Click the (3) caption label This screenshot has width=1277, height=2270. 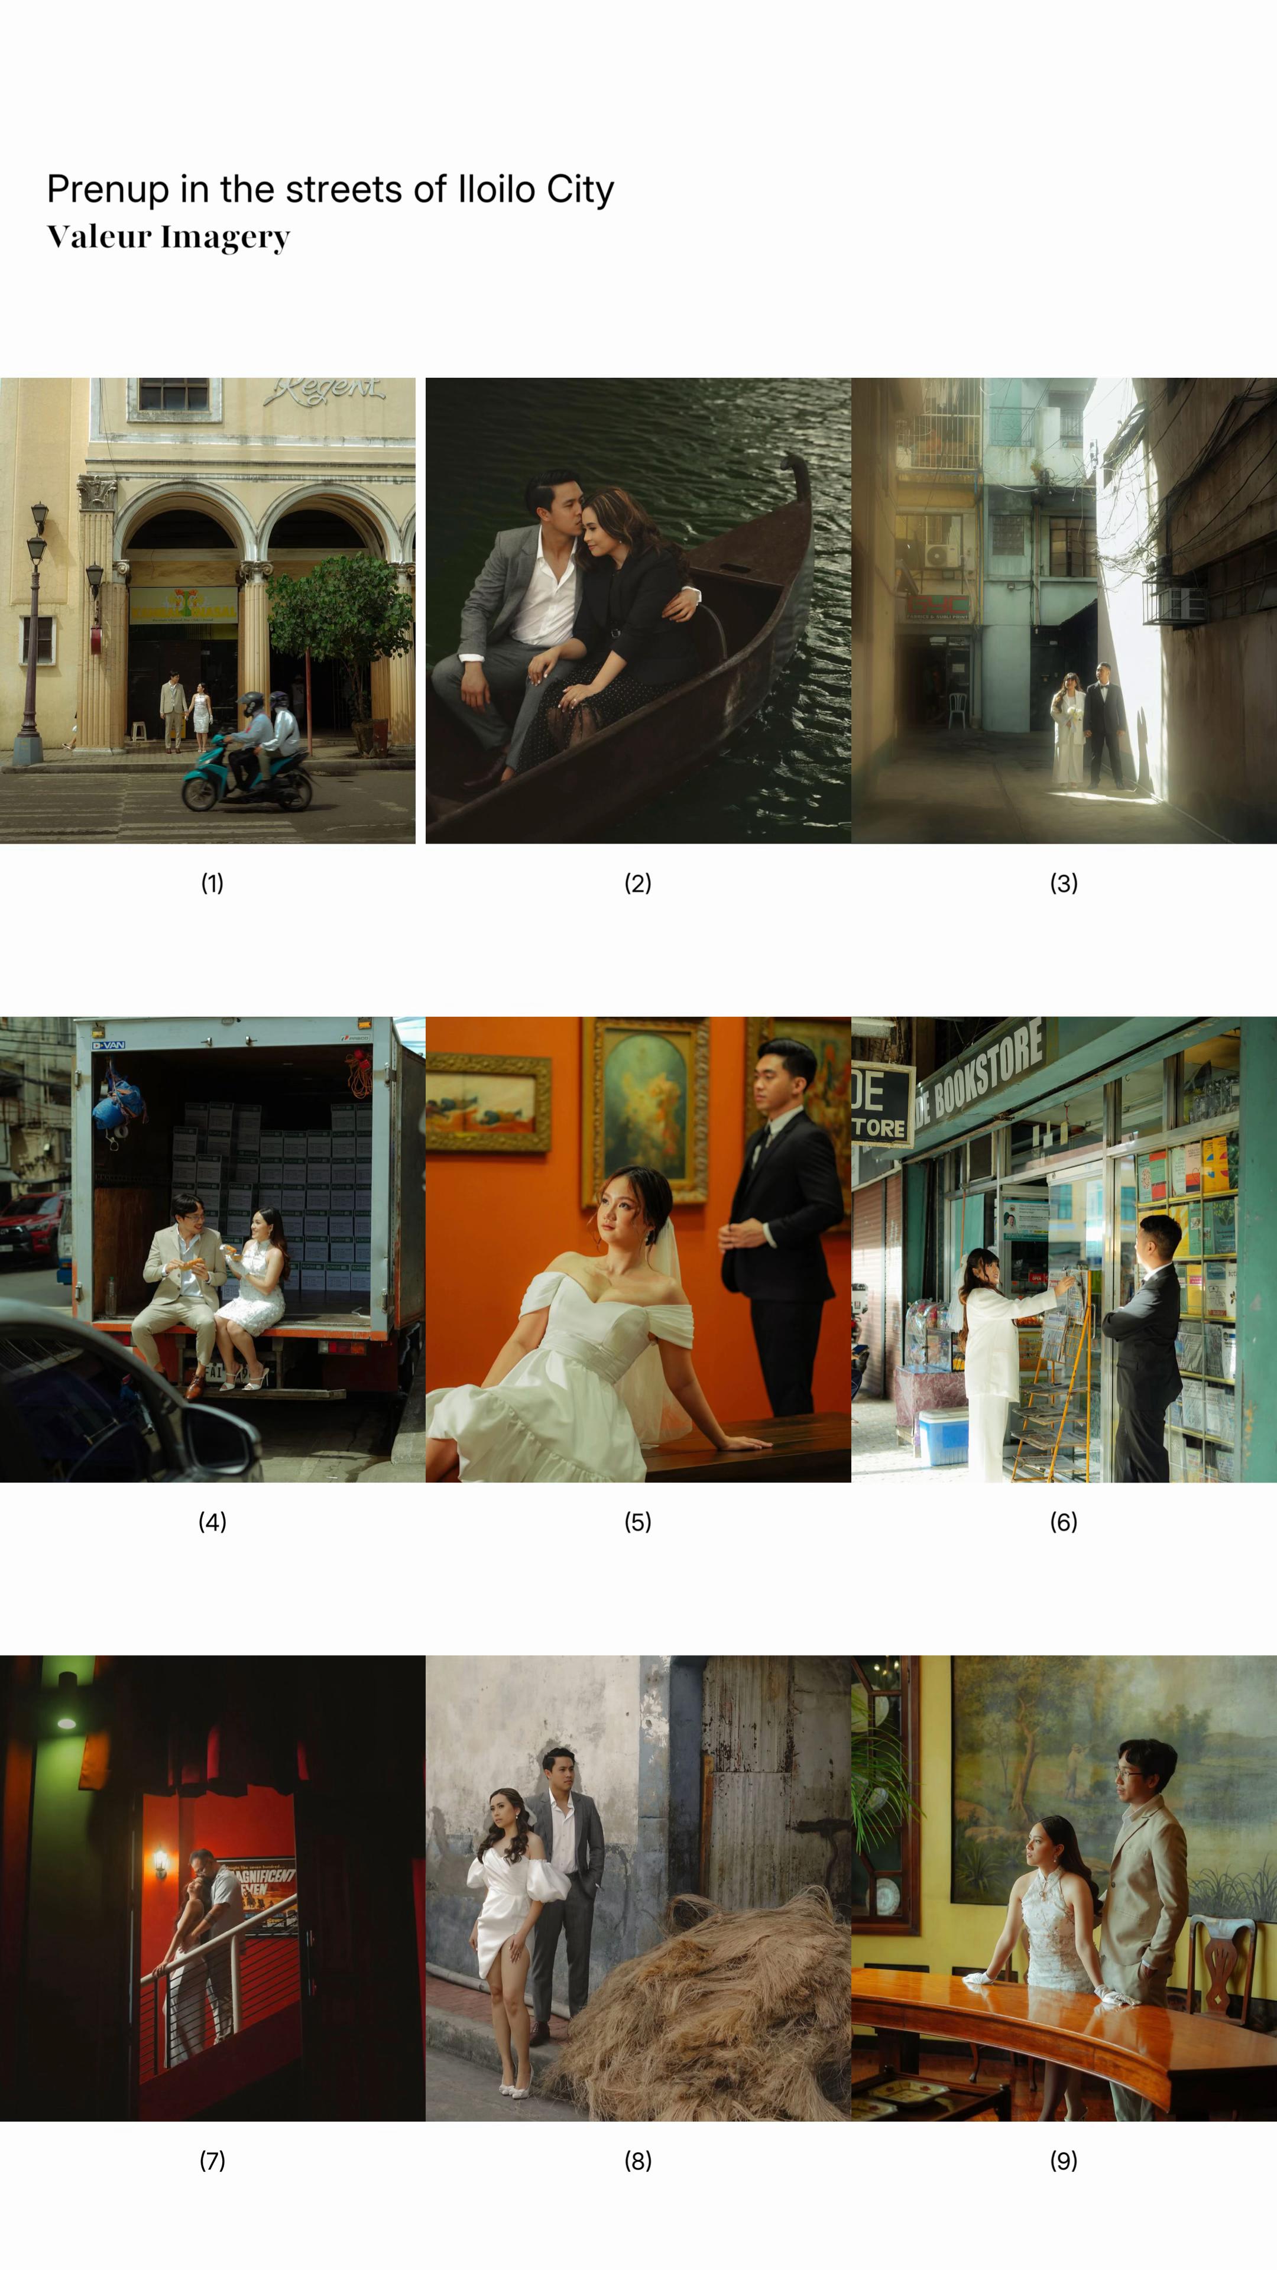(1064, 883)
